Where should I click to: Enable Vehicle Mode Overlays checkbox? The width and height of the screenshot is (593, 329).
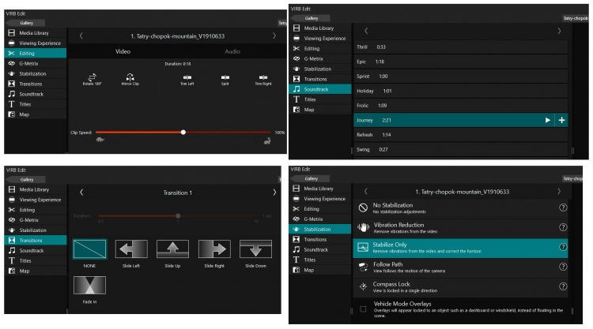coord(363,309)
